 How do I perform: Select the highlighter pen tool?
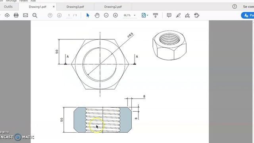click(x=178, y=15)
